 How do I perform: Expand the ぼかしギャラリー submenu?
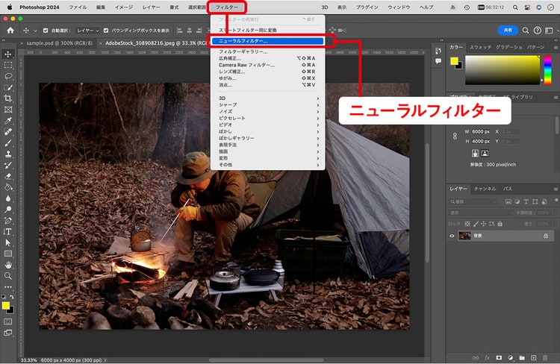(x=268, y=138)
